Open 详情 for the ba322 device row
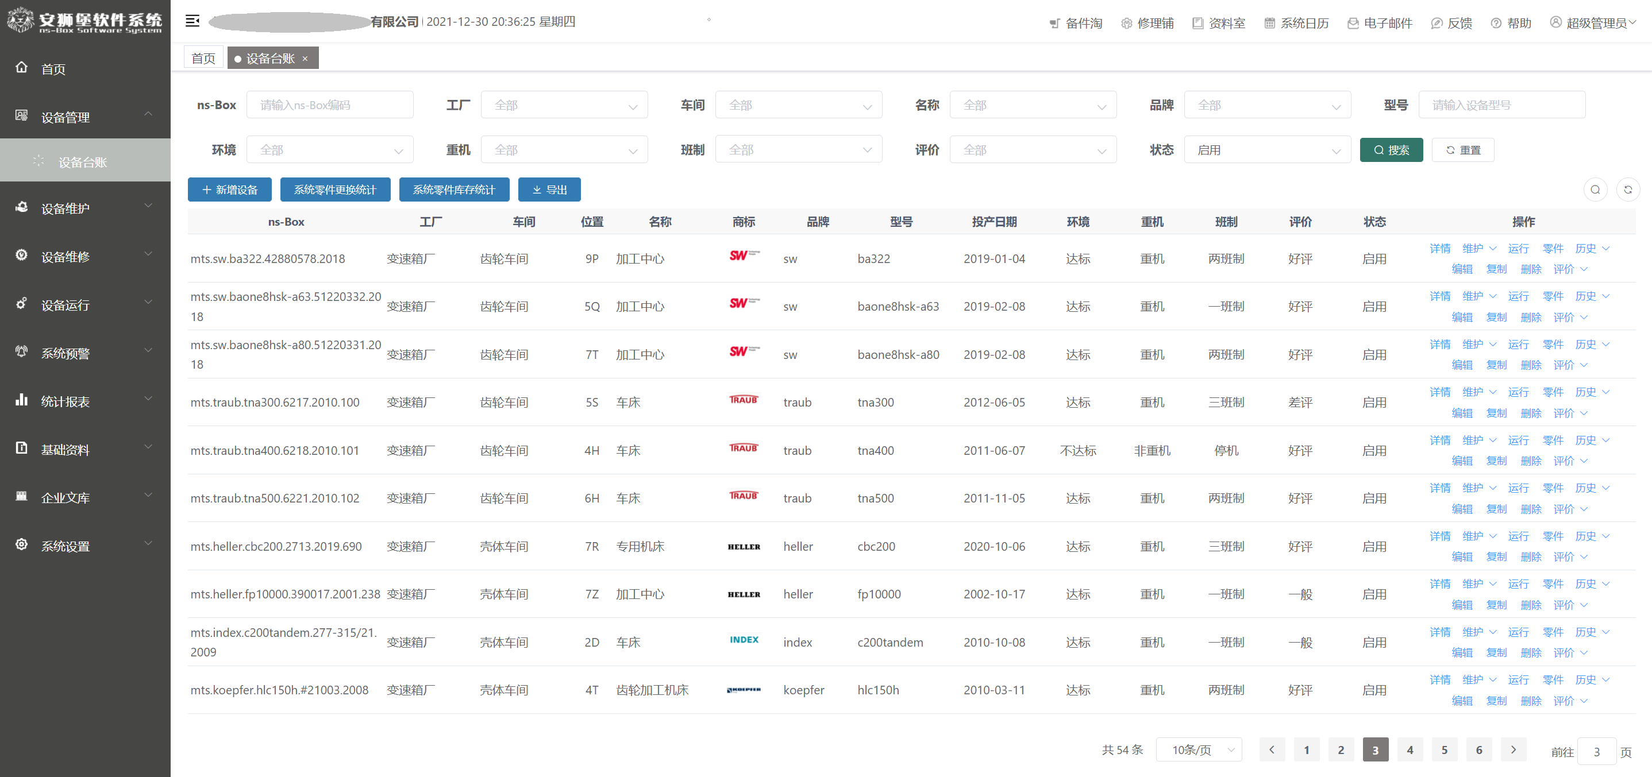The width and height of the screenshot is (1652, 777). (x=1440, y=248)
